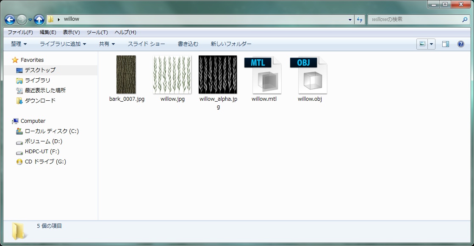Select the willow.mtl MTL file icon
The width and height of the screenshot is (474, 246).
(263, 75)
